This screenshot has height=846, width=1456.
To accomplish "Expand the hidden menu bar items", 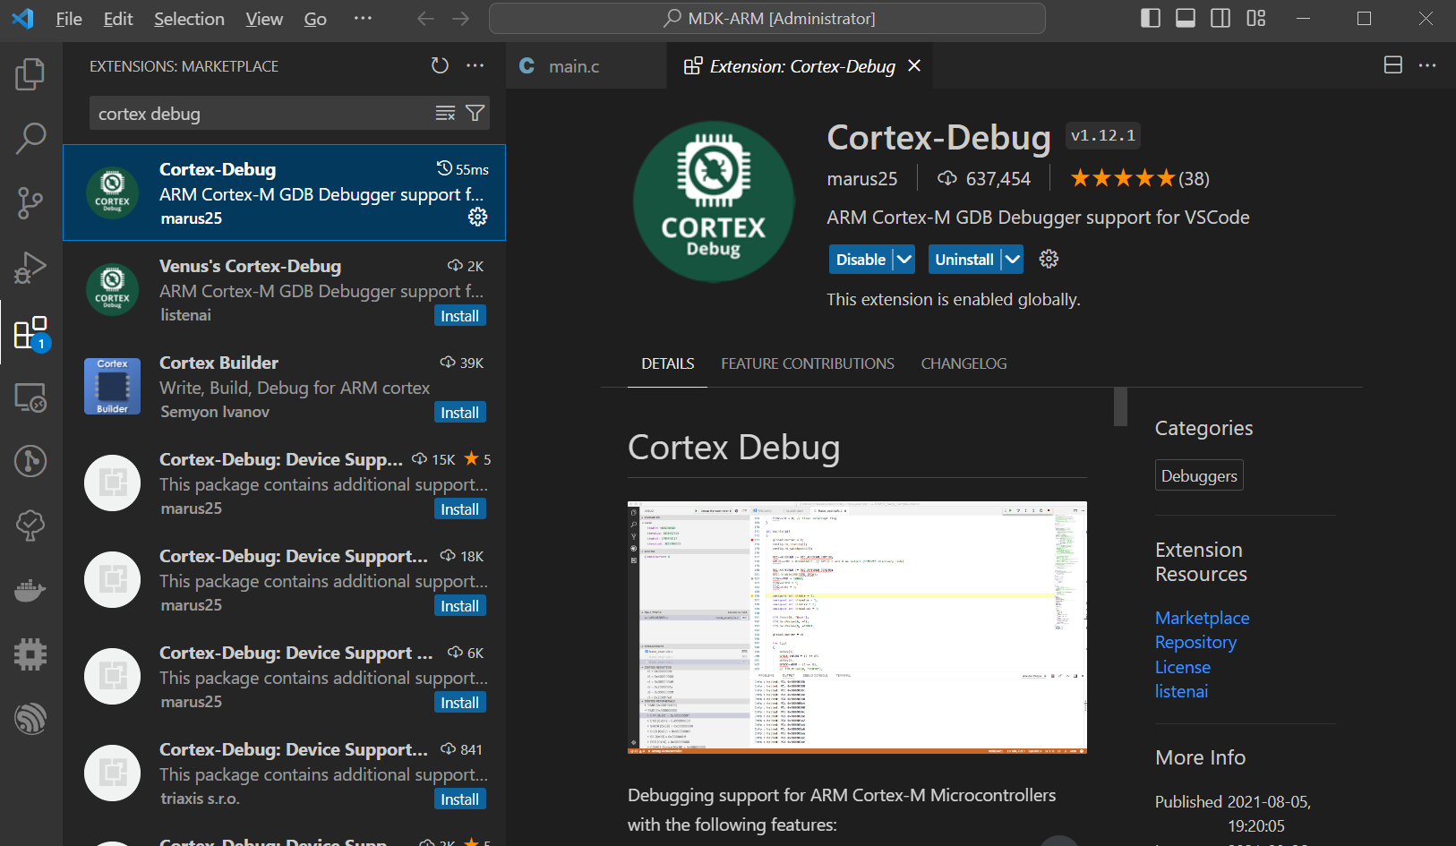I will 363,19.
